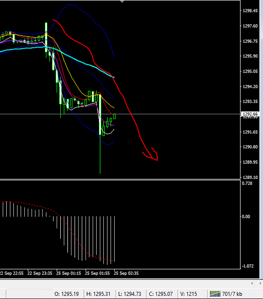Click the scroll right arrow below the chart
The image size is (263, 299).
point(260,283)
